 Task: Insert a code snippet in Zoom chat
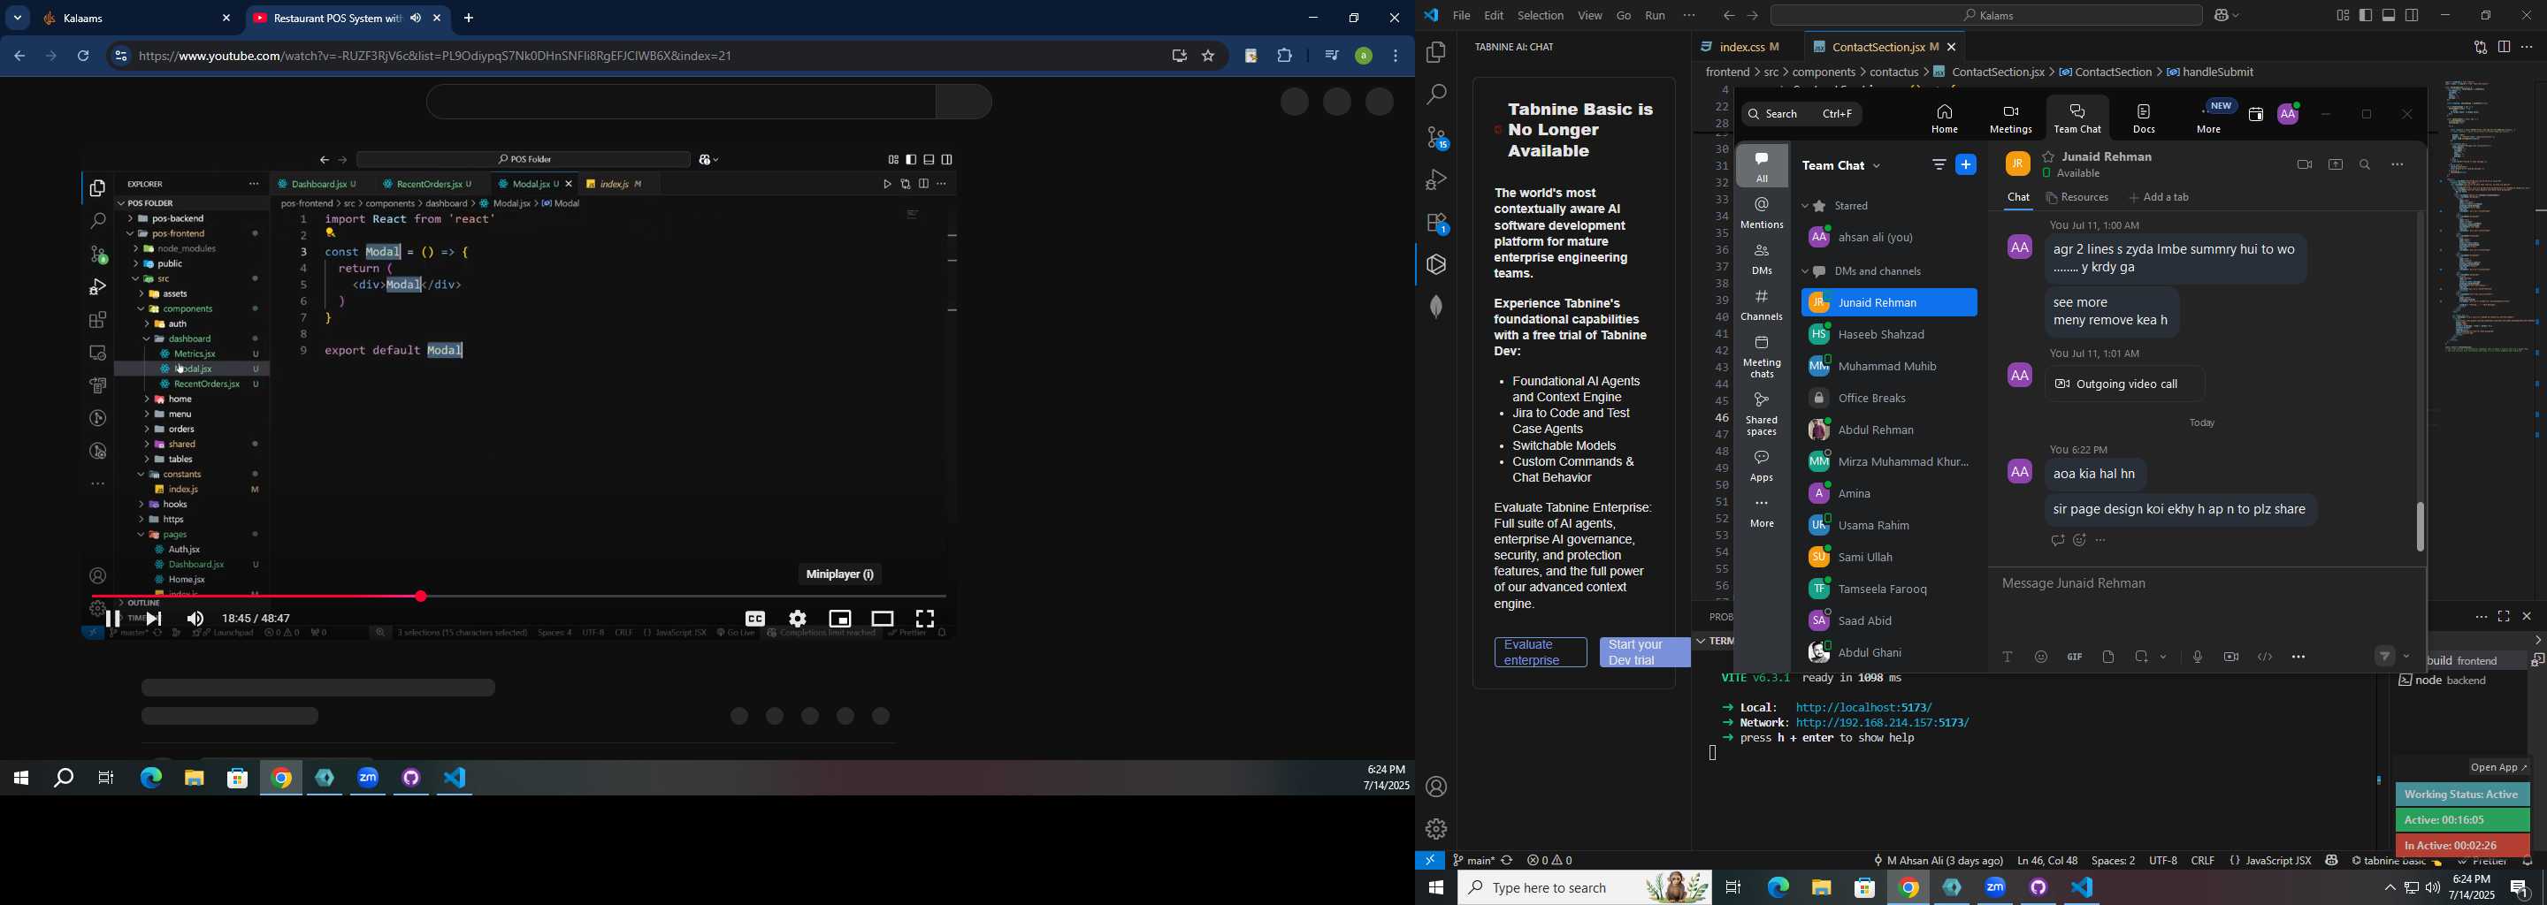pos(2264,657)
